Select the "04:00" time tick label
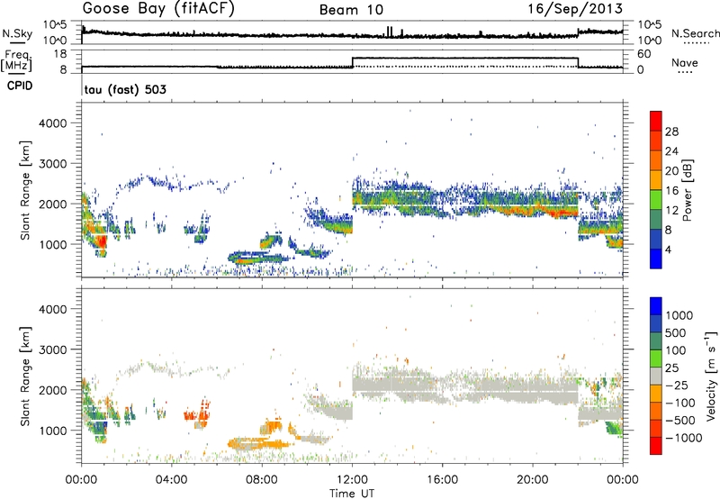The height and width of the screenshot is (499, 720). 172,480
